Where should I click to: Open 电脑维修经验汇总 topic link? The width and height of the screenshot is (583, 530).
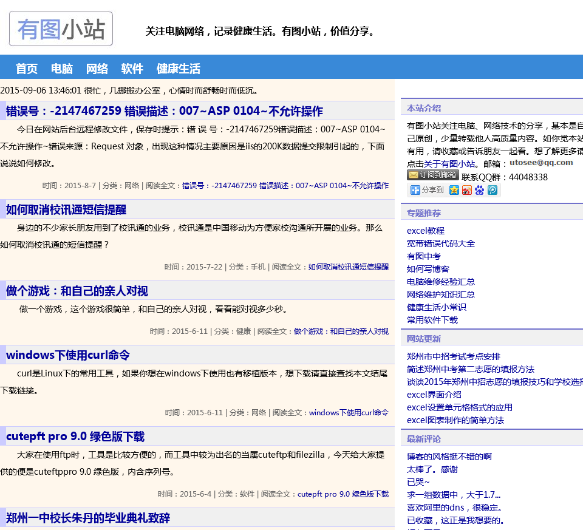(441, 282)
